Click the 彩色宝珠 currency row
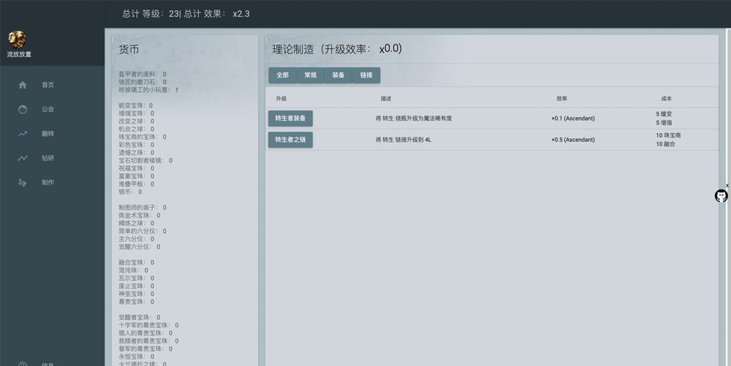The image size is (731, 366). (136, 145)
